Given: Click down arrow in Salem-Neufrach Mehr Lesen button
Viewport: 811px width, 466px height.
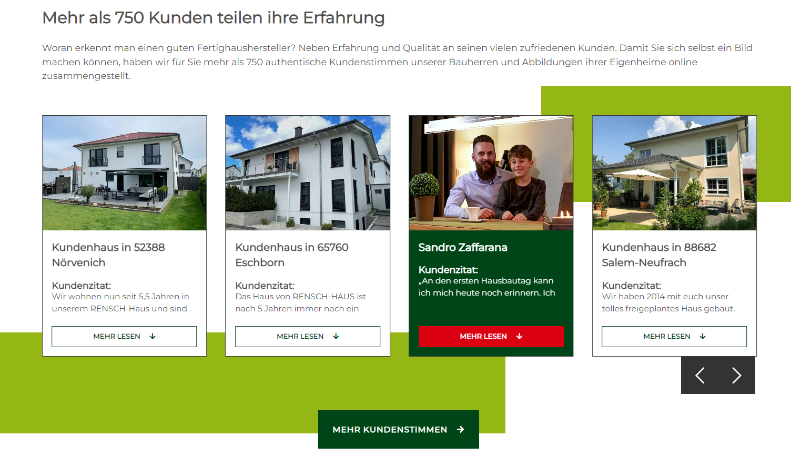Looking at the screenshot, I should pyautogui.click(x=703, y=337).
